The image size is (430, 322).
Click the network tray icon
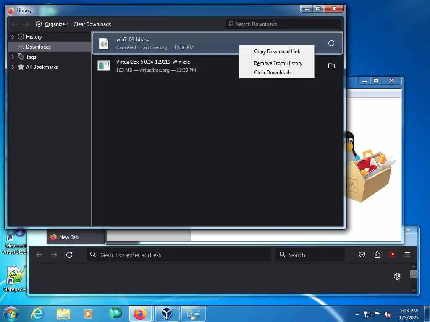[x=367, y=314]
